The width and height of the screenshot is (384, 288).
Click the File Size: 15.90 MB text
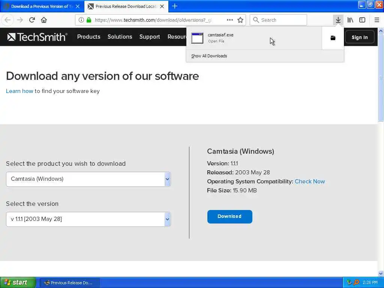[x=232, y=190]
